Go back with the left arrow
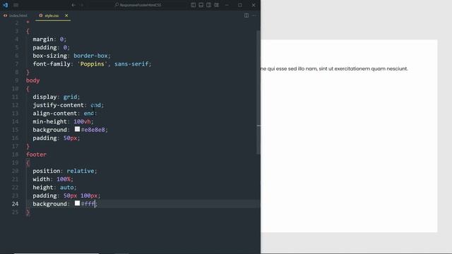Viewport: 452px width, 254px height. tap(73, 5)
